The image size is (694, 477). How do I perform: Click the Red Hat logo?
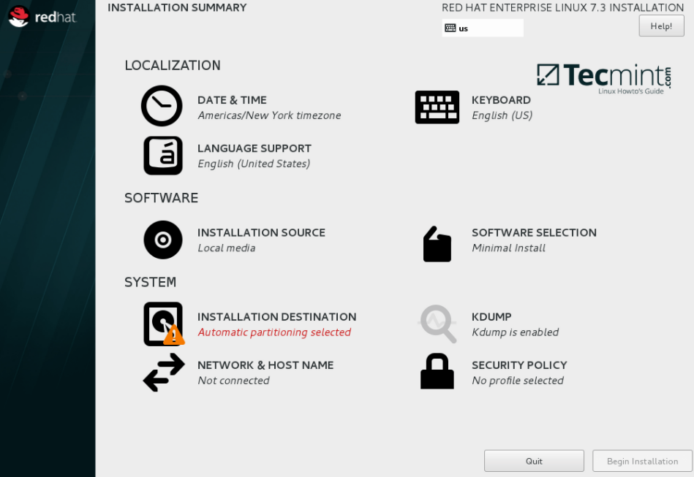tap(42, 16)
